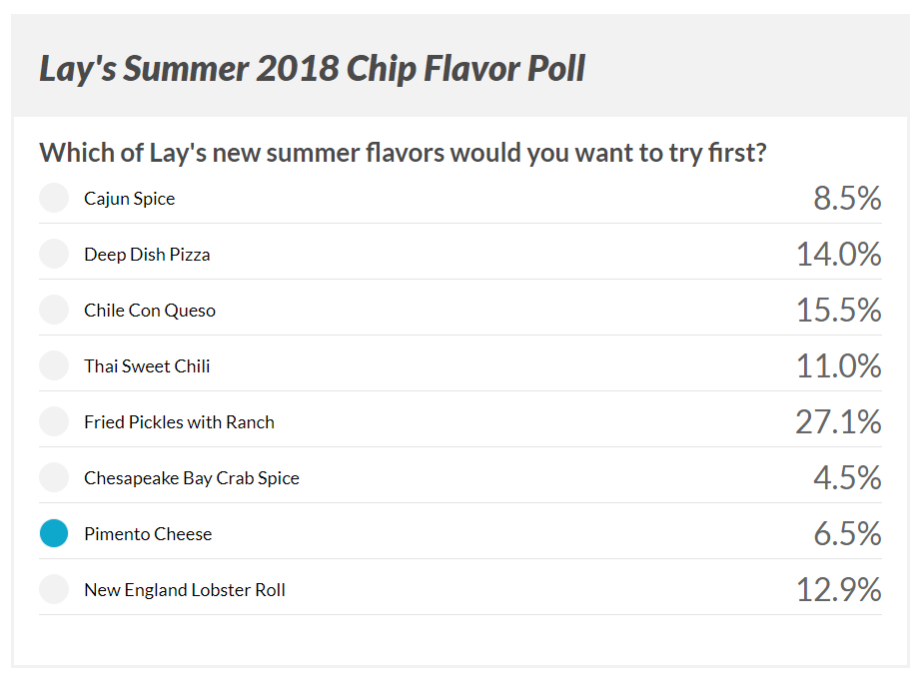This screenshot has width=919, height=679.
Task: Select Chesapeake Bay Crab Spice radio button
Action: pos(54,477)
